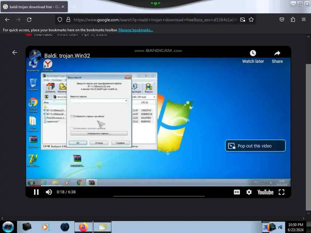Enter fullscreen video mode
This screenshot has height=233, width=311.
click(282, 192)
